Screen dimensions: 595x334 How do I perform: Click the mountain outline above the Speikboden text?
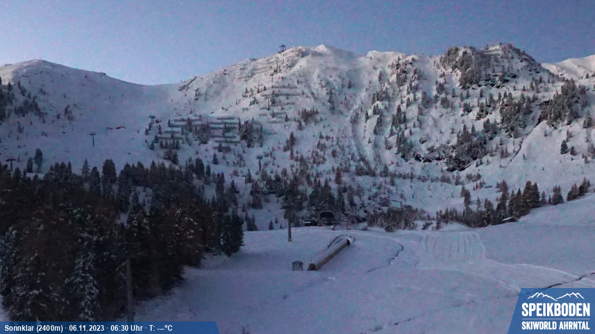[x=555, y=296]
